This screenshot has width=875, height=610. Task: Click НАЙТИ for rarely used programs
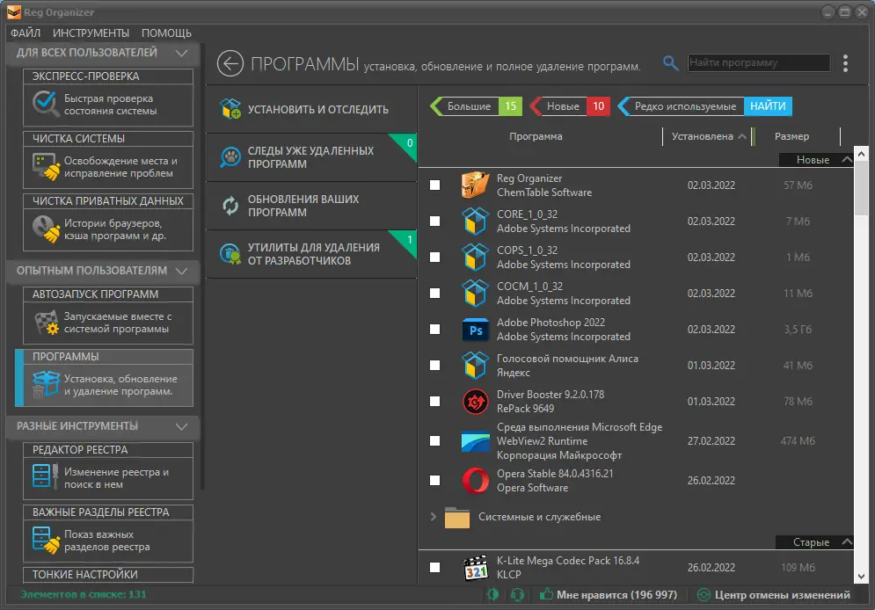point(768,106)
